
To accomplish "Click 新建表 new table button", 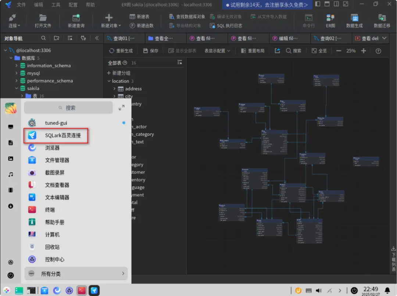I will point(140,17).
